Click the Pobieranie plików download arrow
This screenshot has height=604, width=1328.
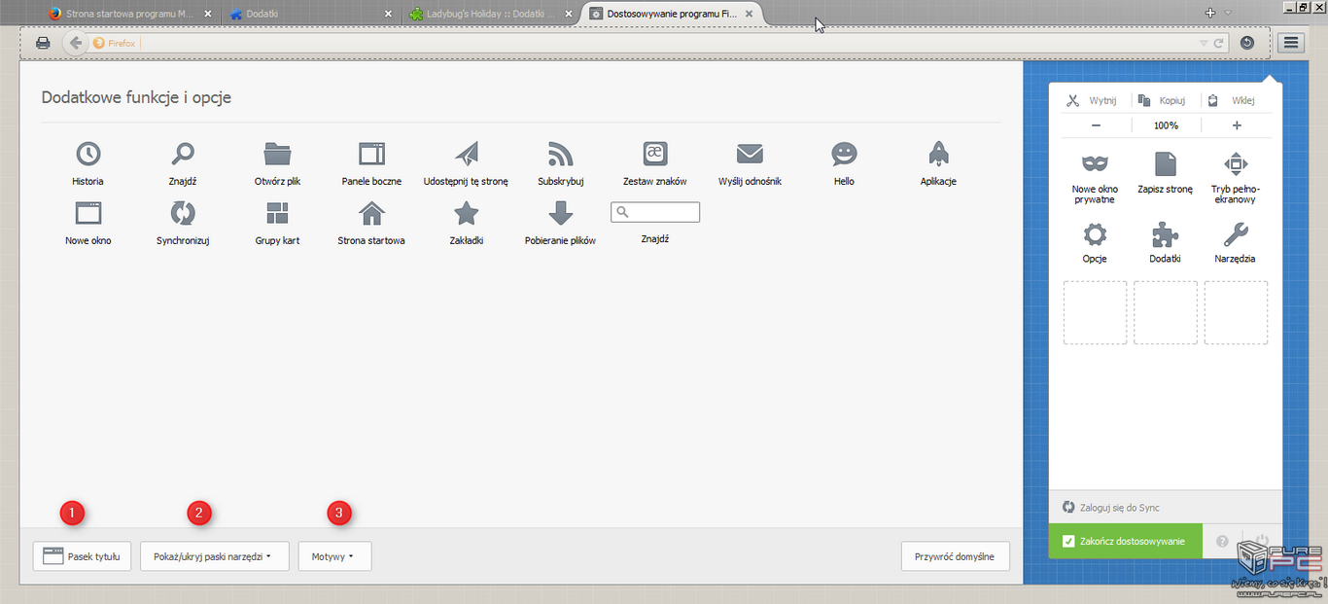pos(560,213)
